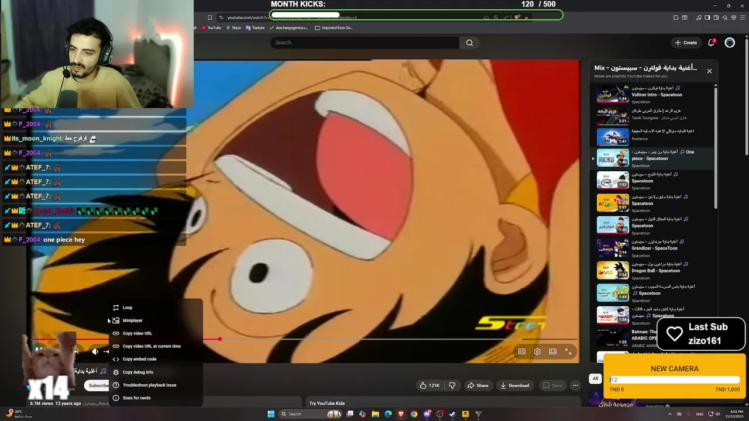Click the ENG language indicator
This screenshot has height=421, width=749.
point(699,414)
